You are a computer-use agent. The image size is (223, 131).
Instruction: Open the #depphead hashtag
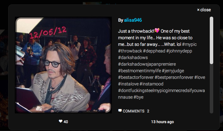coord(154,51)
